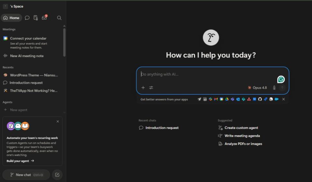Open the Opus 4.8 model selector
The image size is (312, 182).
pos(257,88)
